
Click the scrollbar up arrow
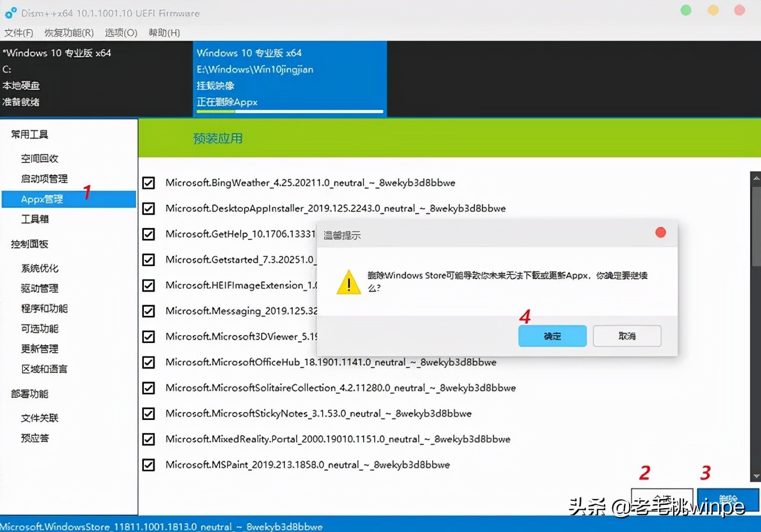[756, 178]
